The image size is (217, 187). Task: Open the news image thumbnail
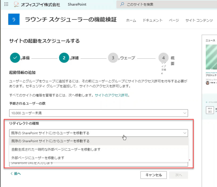pos(211,57)
